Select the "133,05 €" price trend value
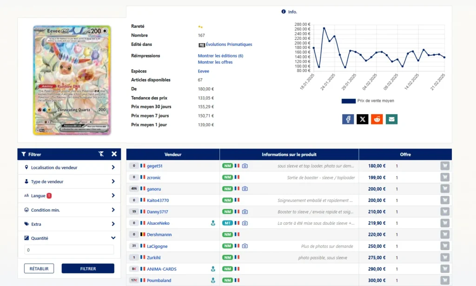 click(206, 98)
